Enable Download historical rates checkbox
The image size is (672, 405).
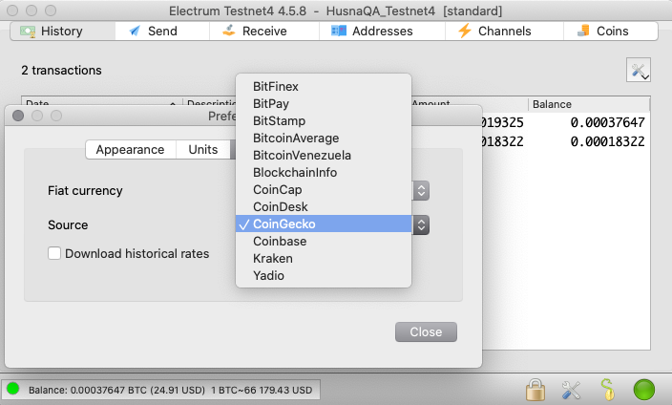pos(54,253)
